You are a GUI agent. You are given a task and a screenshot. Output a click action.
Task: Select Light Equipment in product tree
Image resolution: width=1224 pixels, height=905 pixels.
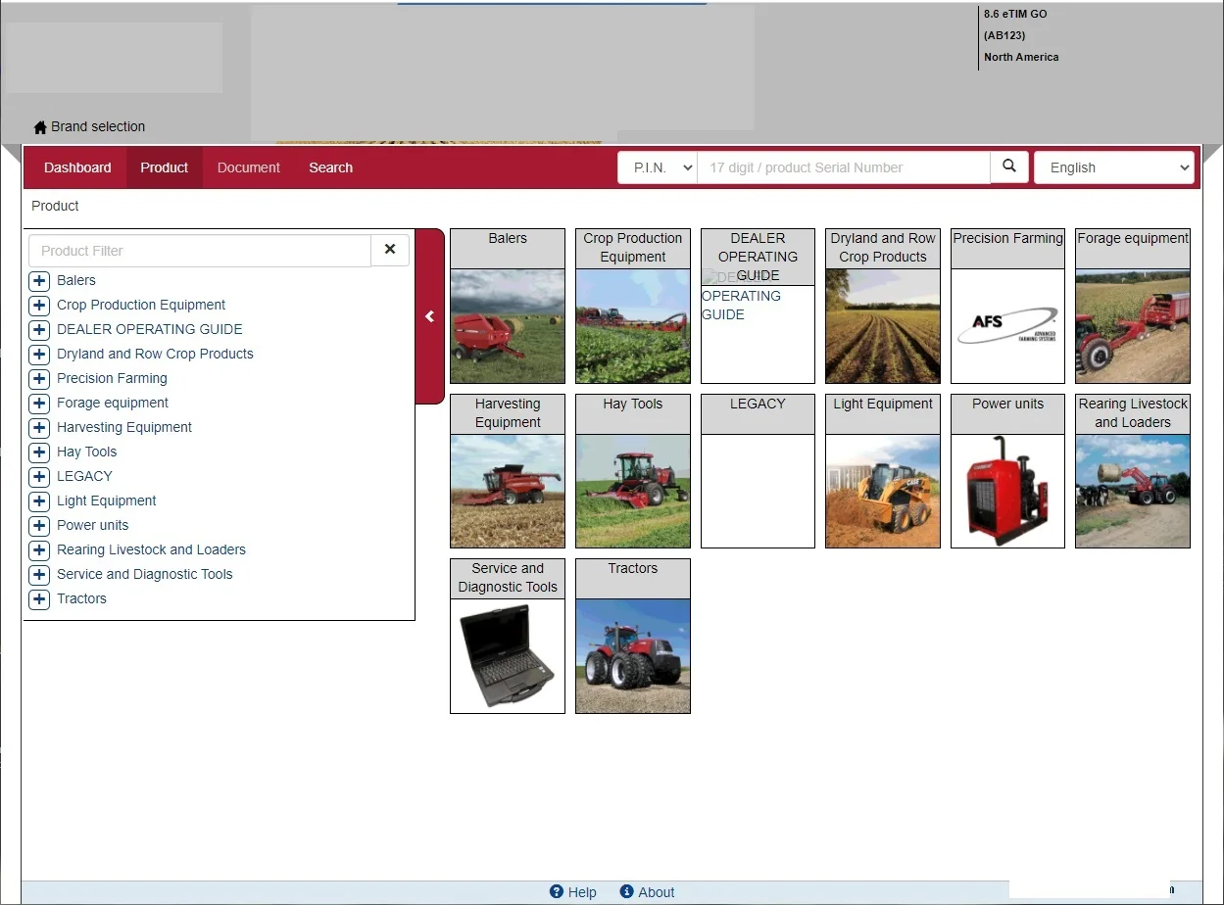click(107, 500)
